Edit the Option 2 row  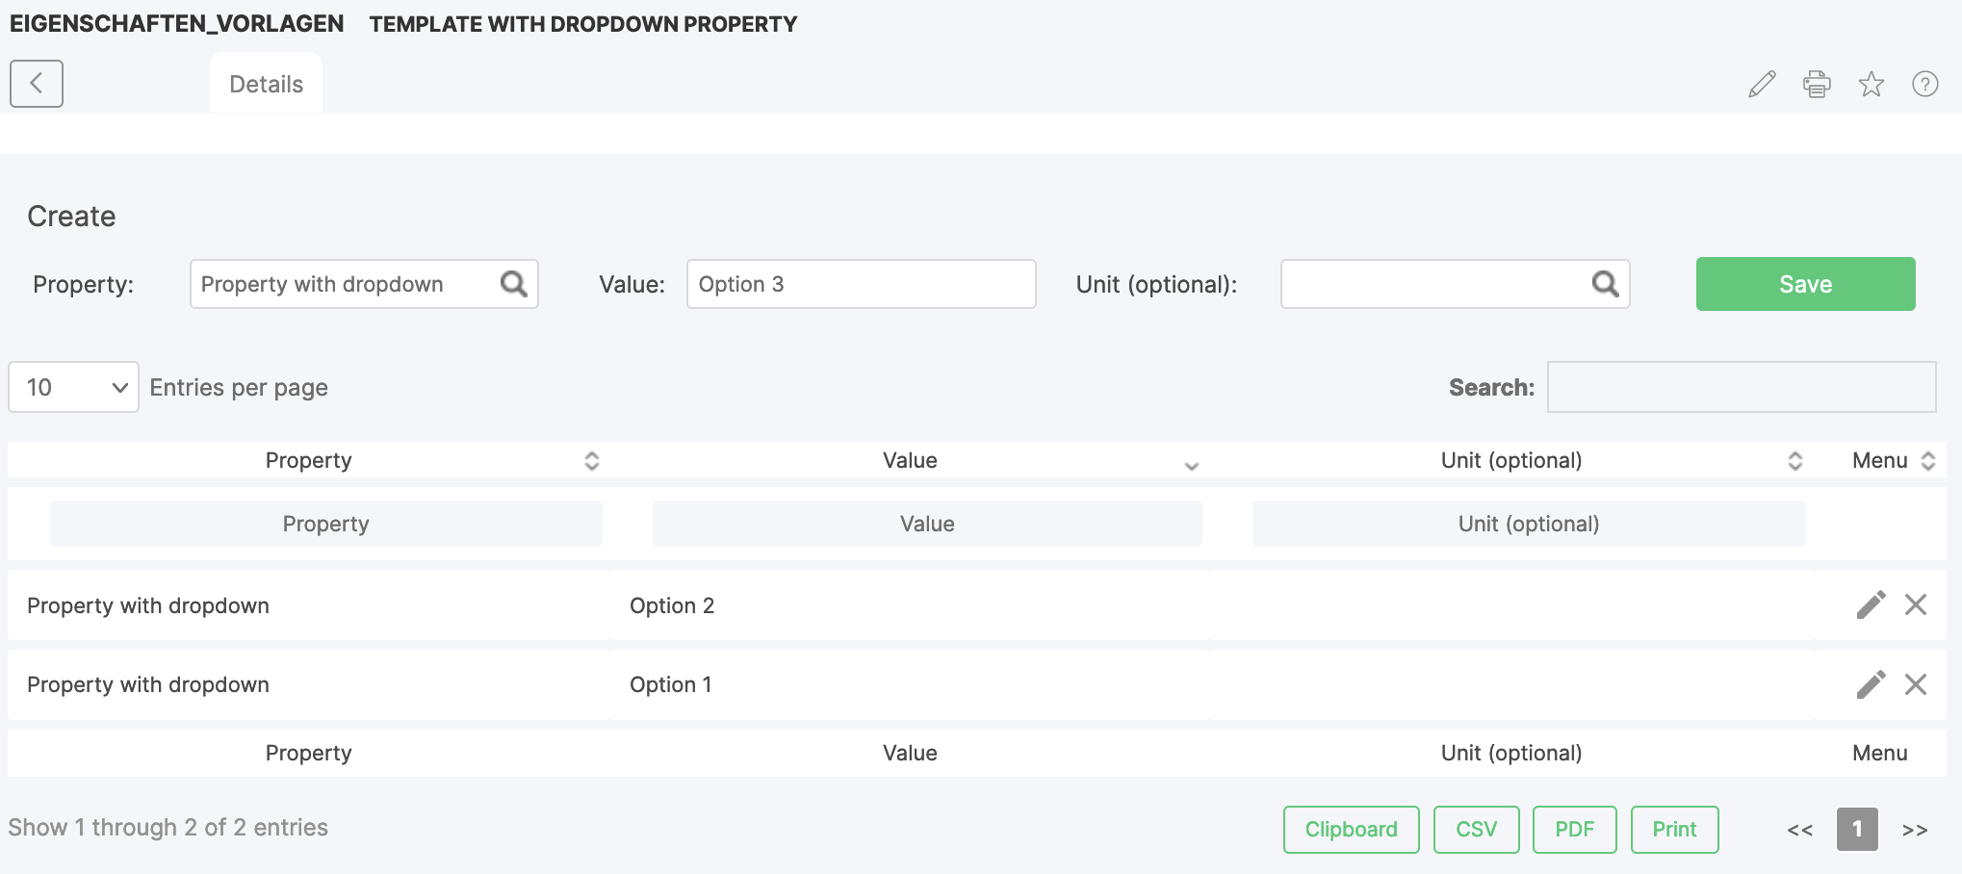1871,604
